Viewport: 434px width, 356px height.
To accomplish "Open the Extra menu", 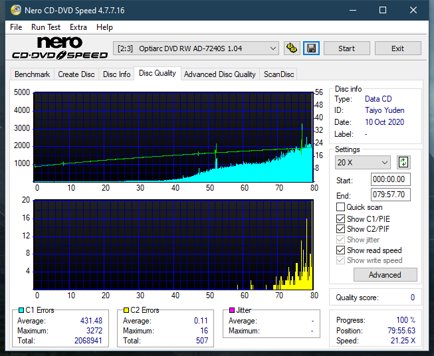I will [78, 27].
